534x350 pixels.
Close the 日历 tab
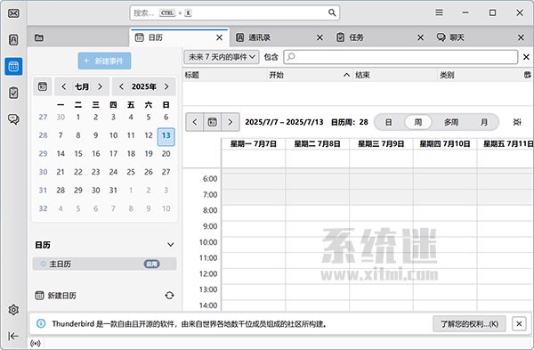[219, 37]
